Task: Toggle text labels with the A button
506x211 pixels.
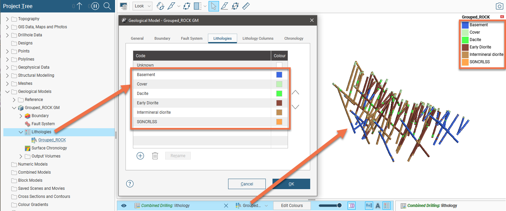Action: tap(378, 206)
